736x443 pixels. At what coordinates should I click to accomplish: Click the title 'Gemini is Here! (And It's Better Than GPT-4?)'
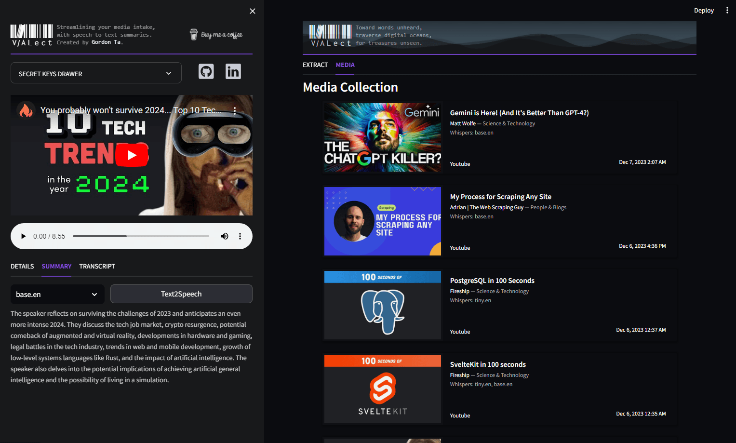(x=519, y=113)
